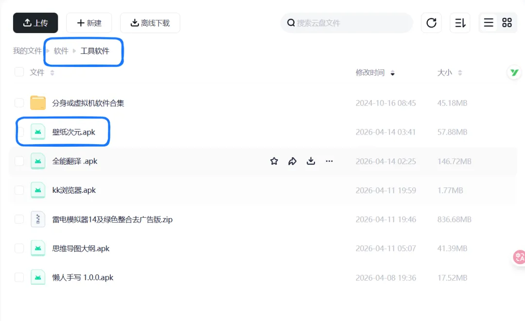525x321 pixels.
Task: Share the 全能翻译 .apk file
Action: coord(292,161)
